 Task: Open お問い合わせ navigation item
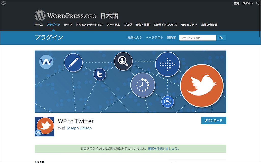pyautogui.click(x=209, y=25)
